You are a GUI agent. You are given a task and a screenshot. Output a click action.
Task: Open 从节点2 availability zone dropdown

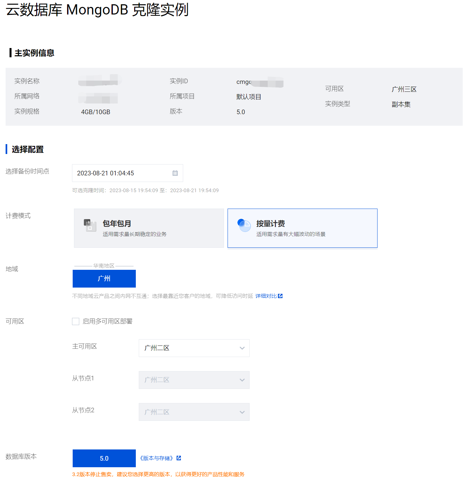tap(194, 412)
